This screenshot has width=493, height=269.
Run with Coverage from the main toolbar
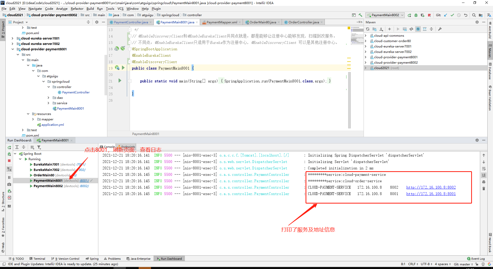423,15
